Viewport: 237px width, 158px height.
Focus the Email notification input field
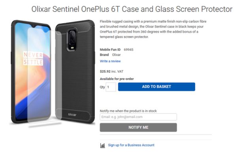tap(138, 117)
